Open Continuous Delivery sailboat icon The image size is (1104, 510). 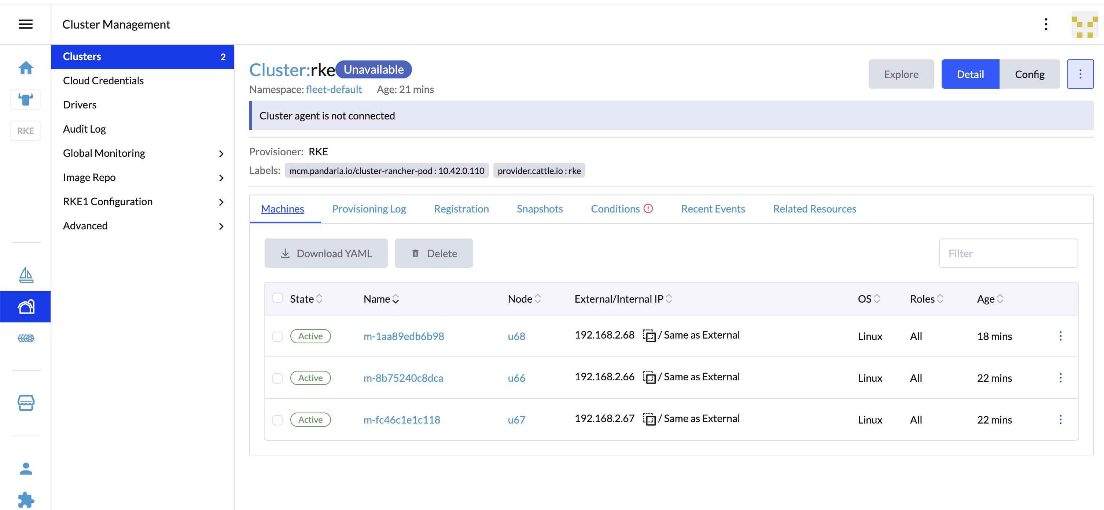pos(26,275)
